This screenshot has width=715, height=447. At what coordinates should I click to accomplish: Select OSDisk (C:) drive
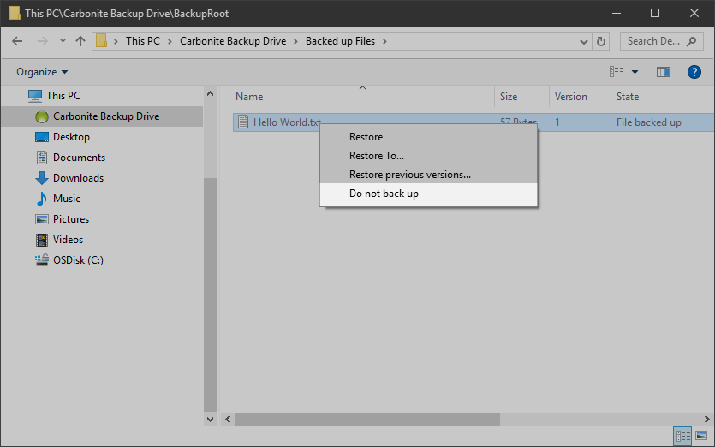click(x=78, y=260)
